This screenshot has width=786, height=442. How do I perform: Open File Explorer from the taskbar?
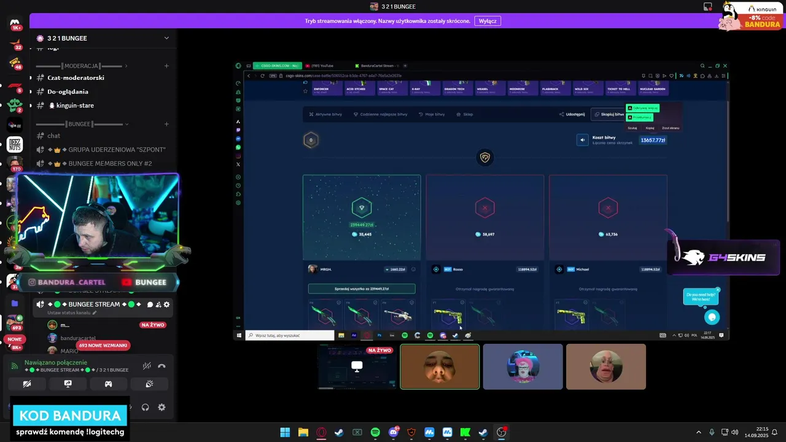(x=303, y=432)
